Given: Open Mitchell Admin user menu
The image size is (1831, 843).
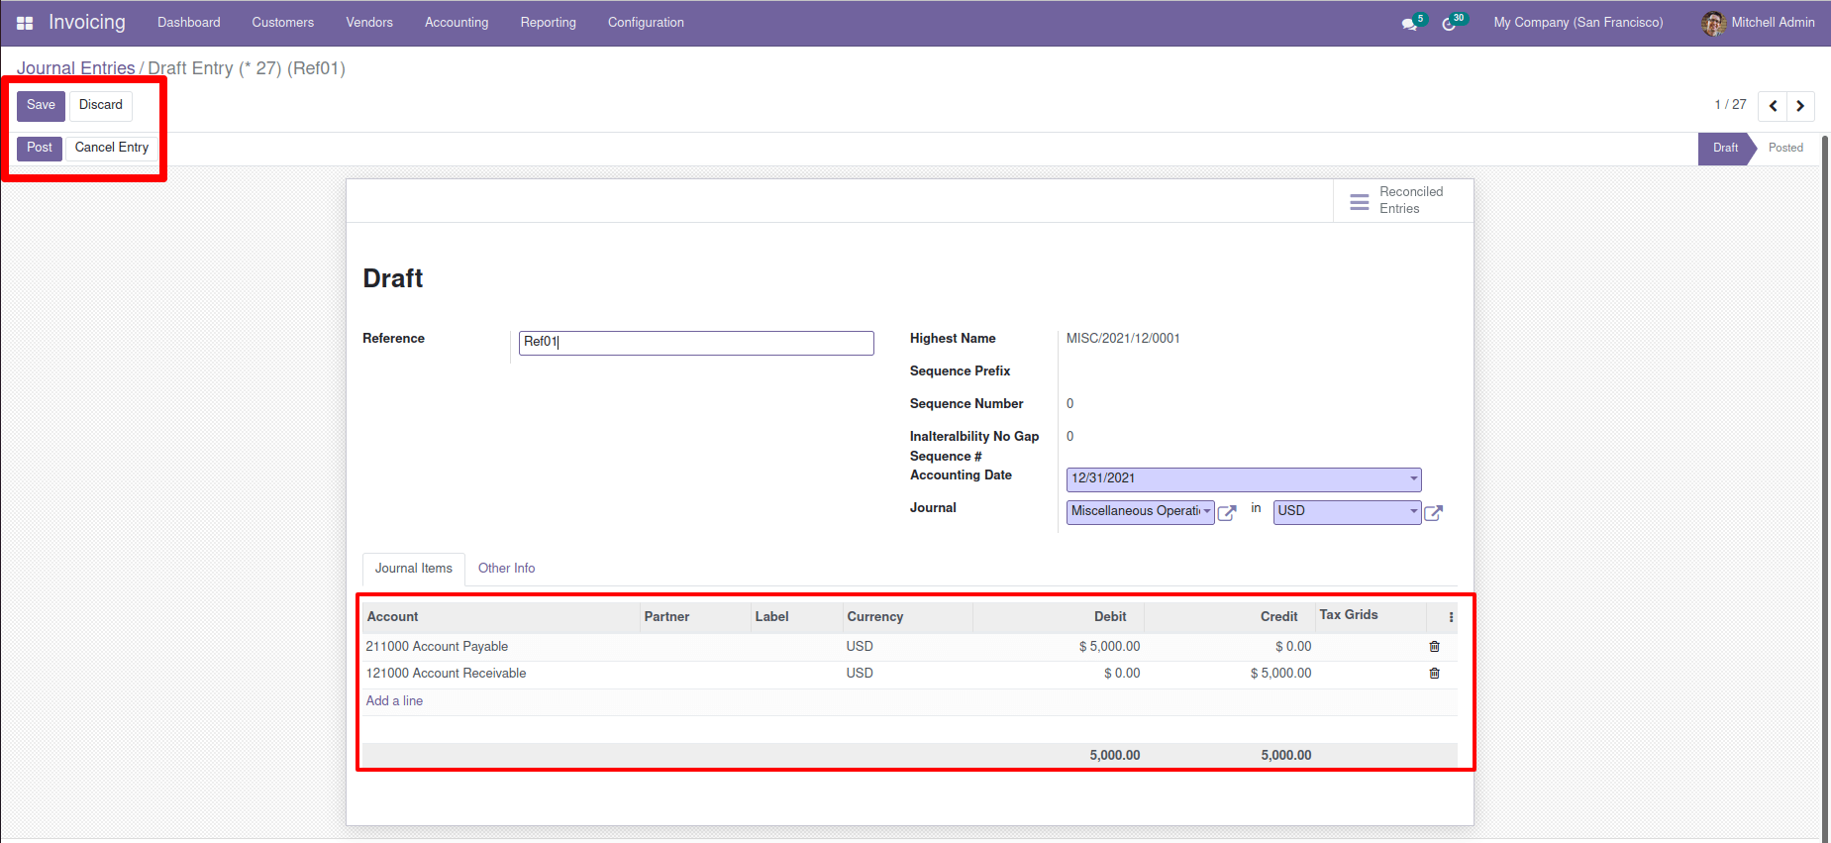Looking at the screenshot, I should pos(1759,23).
